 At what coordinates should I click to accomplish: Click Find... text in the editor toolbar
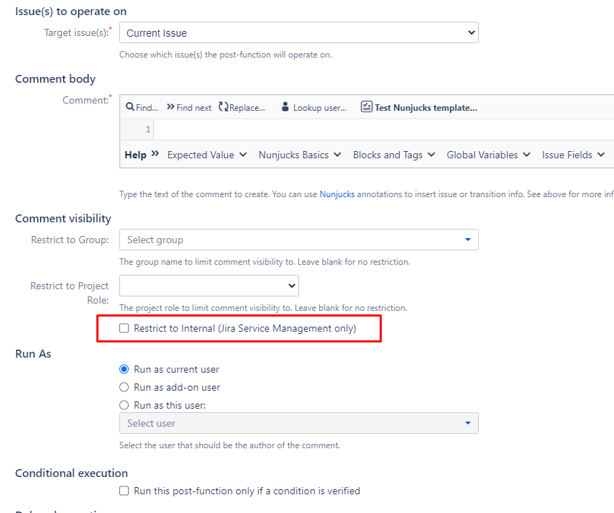[x=147, y=108]
